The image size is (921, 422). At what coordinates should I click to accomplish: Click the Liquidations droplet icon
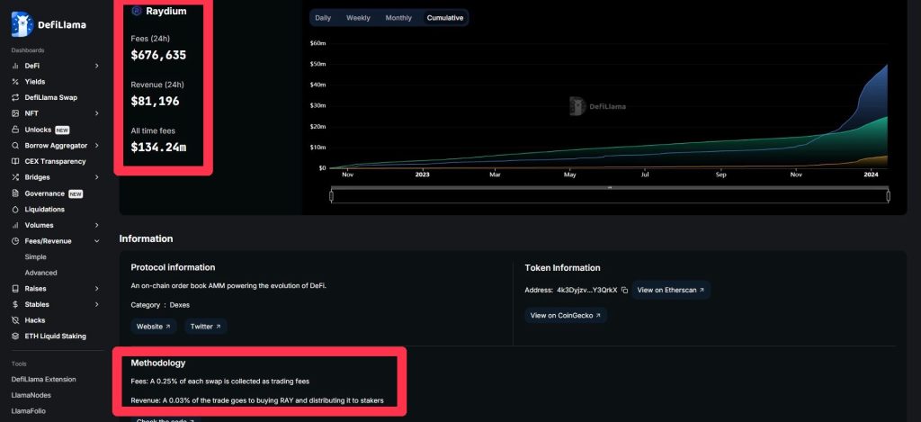coord(15,210)
